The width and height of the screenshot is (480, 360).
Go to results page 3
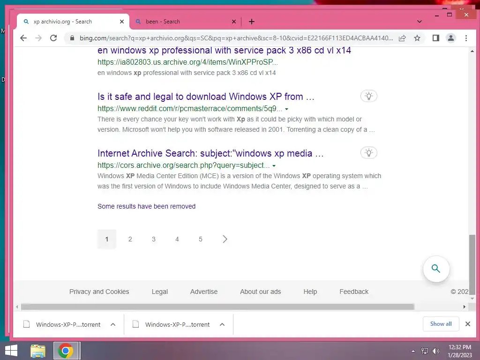(x=154, y=239)
